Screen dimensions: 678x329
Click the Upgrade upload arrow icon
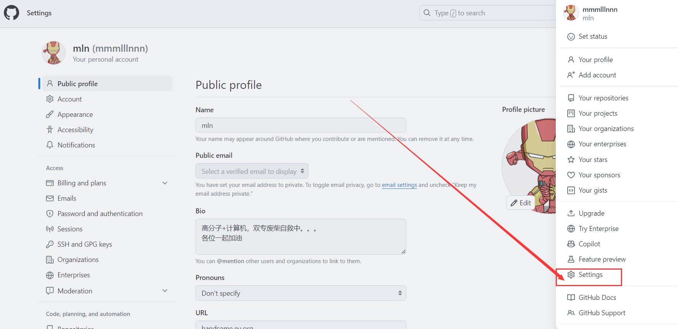[571, 213]
